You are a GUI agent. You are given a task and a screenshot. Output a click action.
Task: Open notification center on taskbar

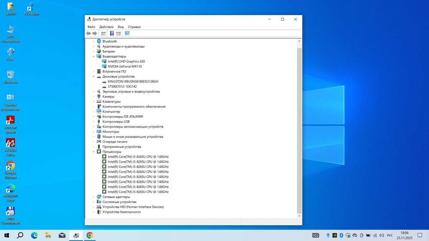pyautogui.click(x=420, y=235)
